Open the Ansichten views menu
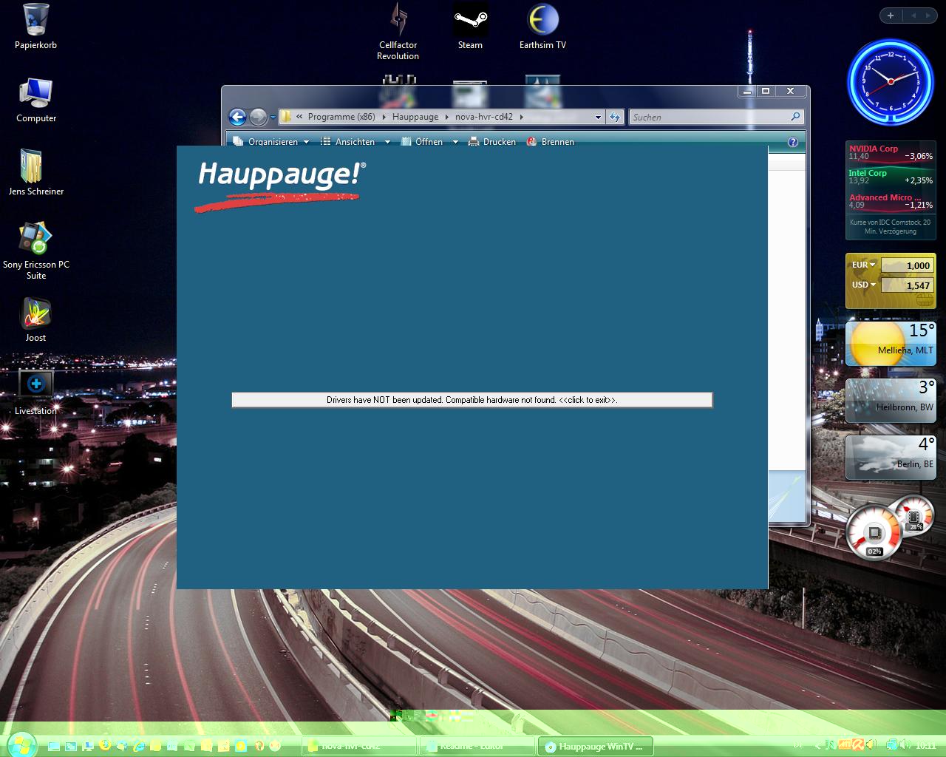This screenshot has width=946, height=757. click(347, 142)
